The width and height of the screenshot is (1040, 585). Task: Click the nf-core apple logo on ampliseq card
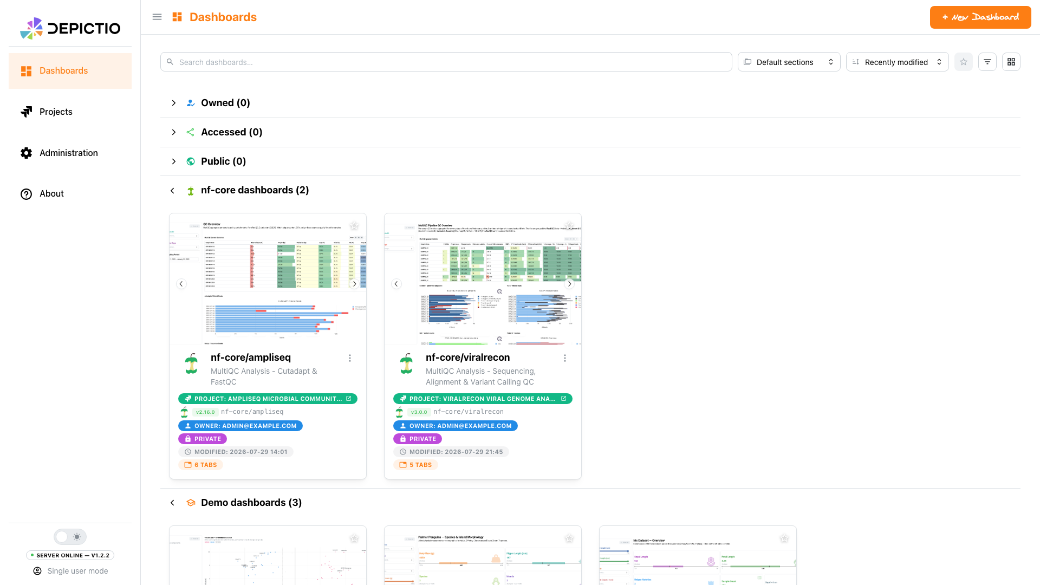click(191, 363)
